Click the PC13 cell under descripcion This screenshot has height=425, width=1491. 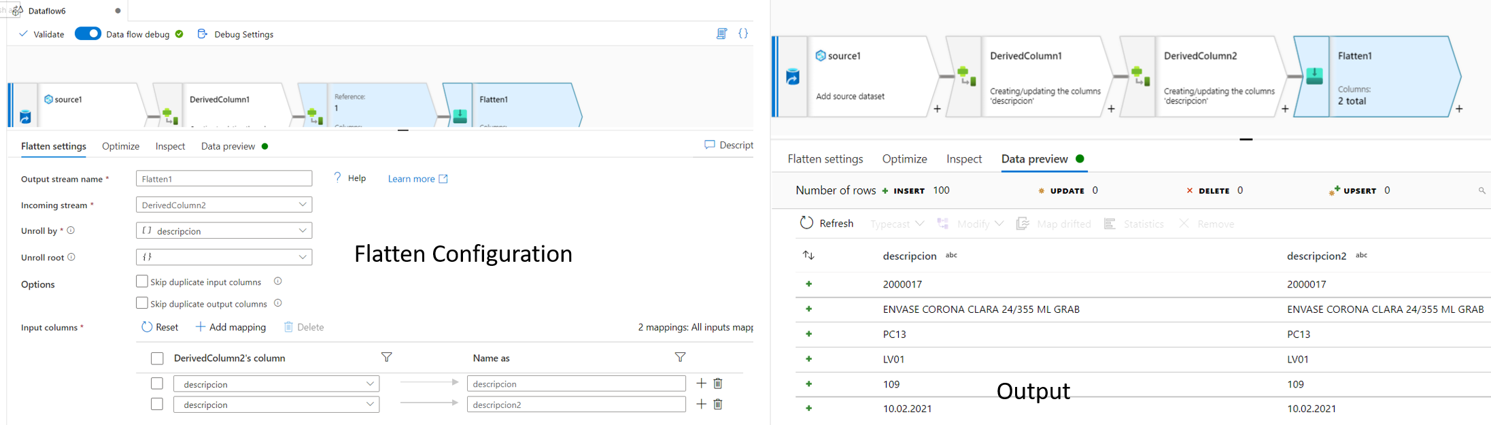pyautogui.click(x=894, y=334)
